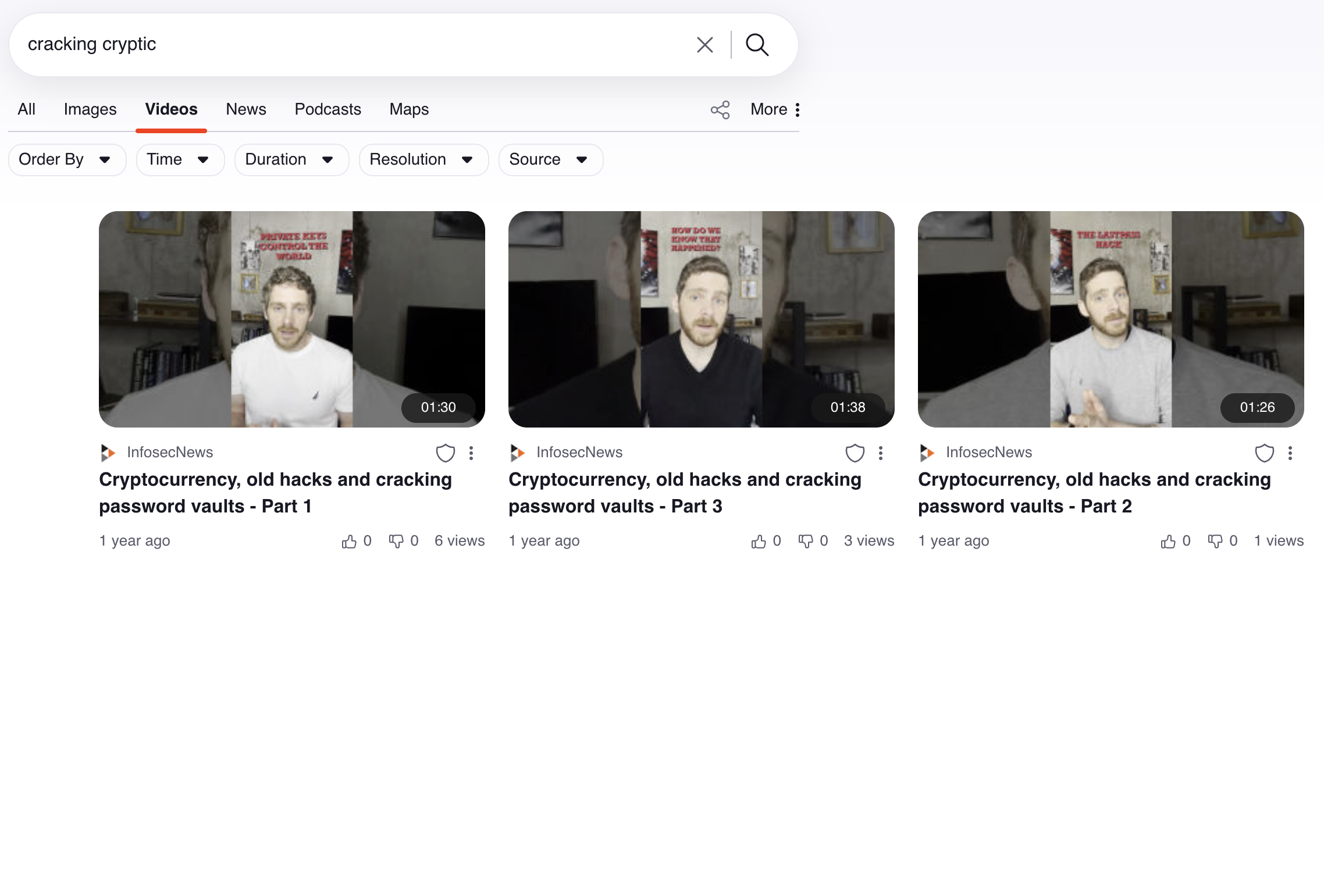Thumbs down the Part 1 video
This screenshot has width=1324, height=876.
coord(396,542)
